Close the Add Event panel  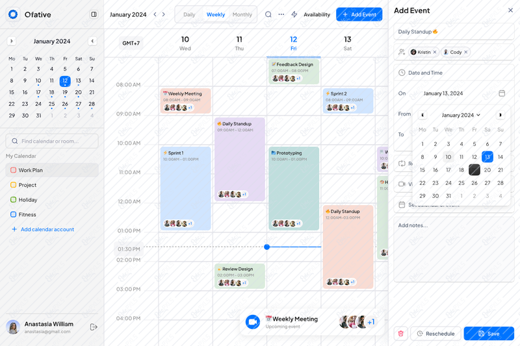[x=510, y=10]
